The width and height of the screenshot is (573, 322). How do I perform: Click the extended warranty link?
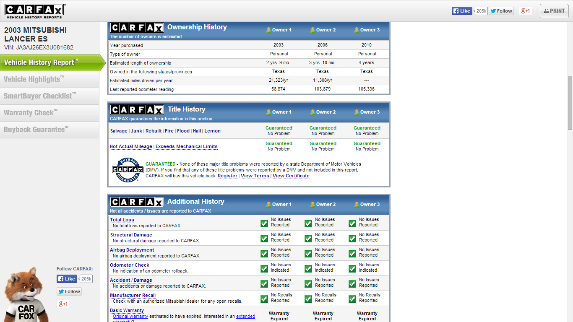click(x=246, y=316)
